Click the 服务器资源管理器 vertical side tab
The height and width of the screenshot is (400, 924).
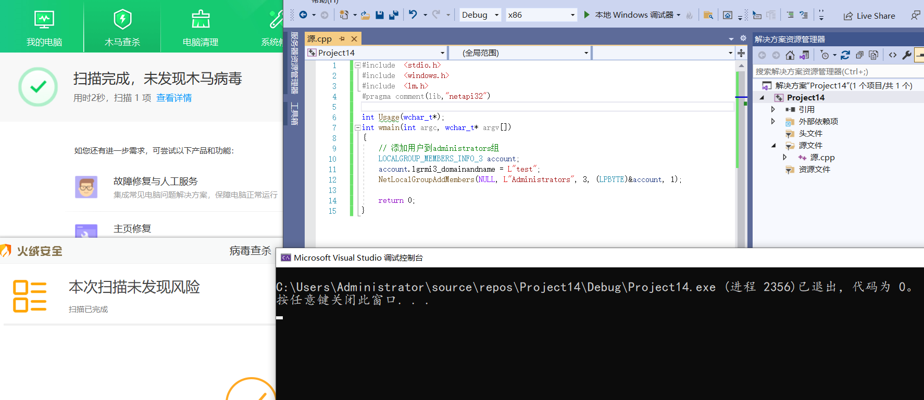click(294, 62)
